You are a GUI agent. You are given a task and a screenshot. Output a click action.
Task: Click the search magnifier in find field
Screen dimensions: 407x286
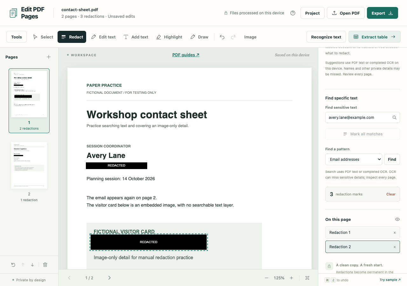tap(395, 118)
